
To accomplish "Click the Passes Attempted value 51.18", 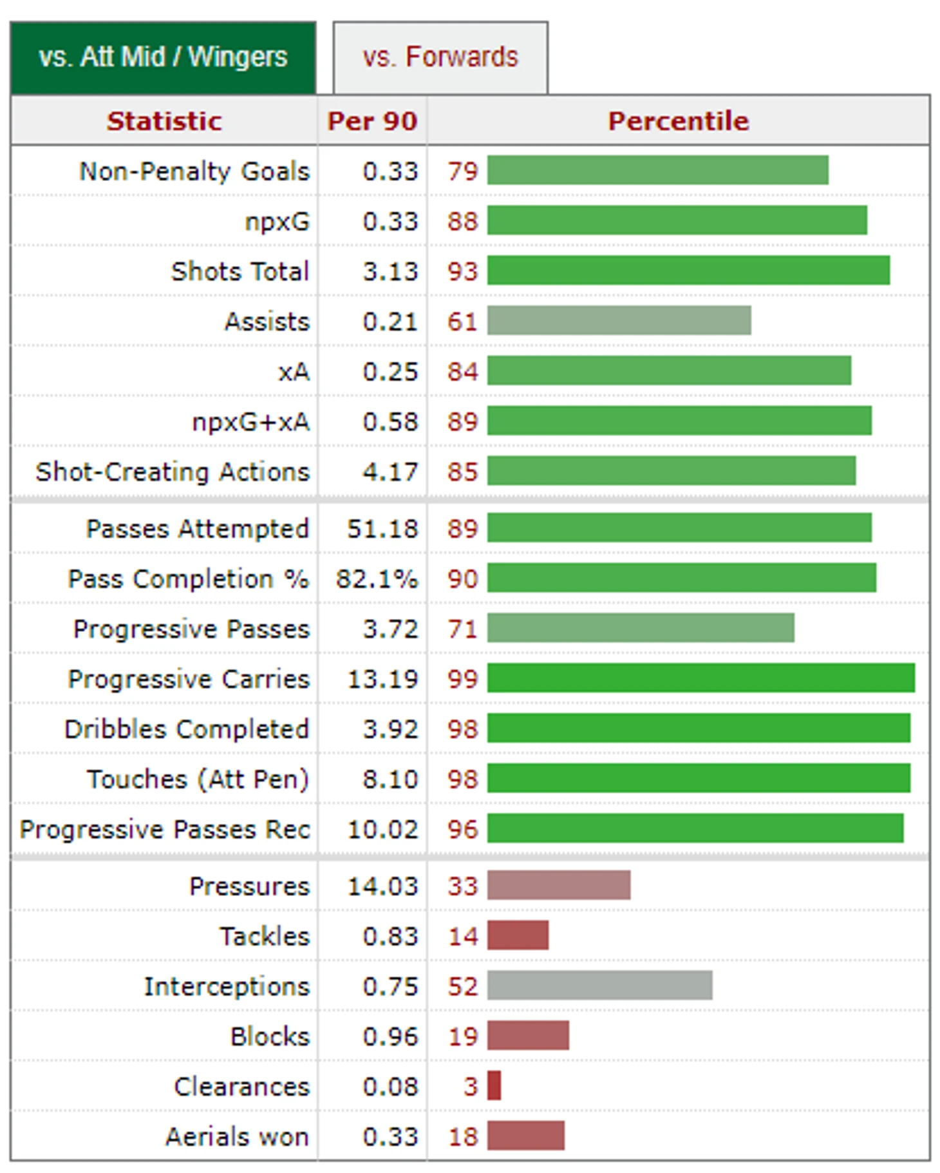I will click(382, 528).
